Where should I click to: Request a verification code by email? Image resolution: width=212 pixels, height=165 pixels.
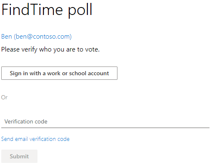click(x=35, y=139)
